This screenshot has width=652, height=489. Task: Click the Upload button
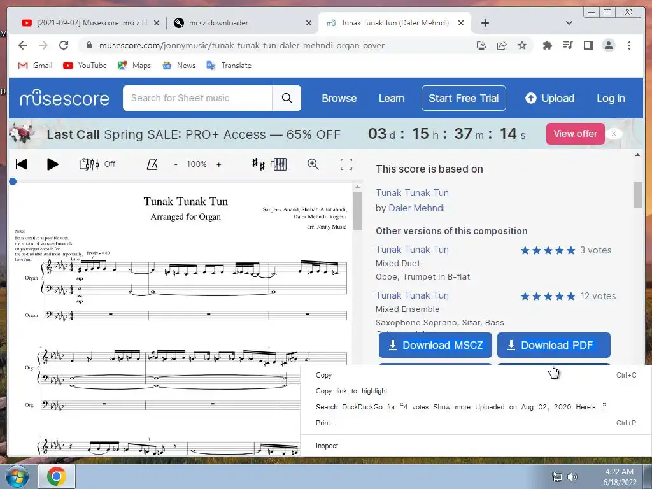(x=549, y=99)
